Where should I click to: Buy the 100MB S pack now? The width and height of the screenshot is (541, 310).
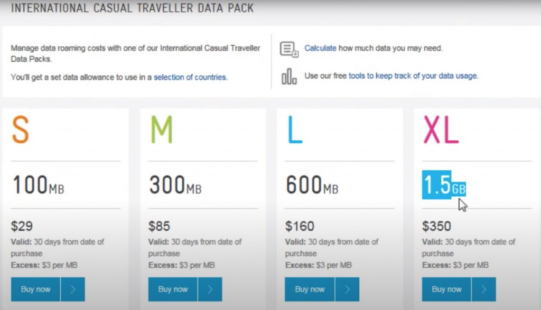(x=36, y=289)
